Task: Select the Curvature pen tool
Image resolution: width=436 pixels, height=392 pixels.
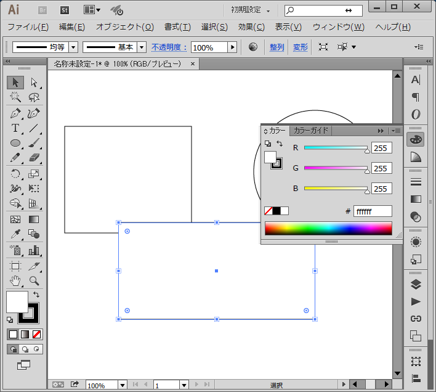Action: (x=34, y=113)
